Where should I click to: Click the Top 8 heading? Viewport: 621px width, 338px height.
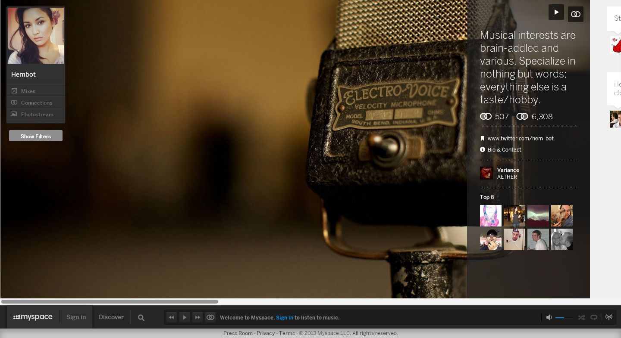[x=487, y=197]
